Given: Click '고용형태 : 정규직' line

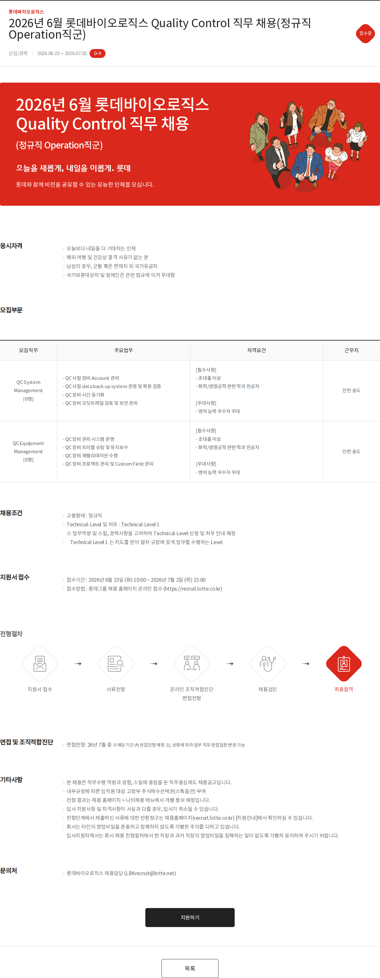Looking at the screenshot, I should pyautogui.click(x=84, y=515).
